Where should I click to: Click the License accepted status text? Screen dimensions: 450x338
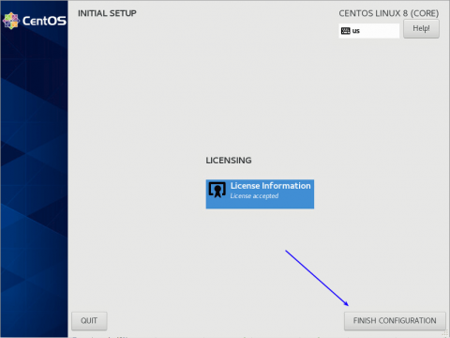(x=254, y=196)
